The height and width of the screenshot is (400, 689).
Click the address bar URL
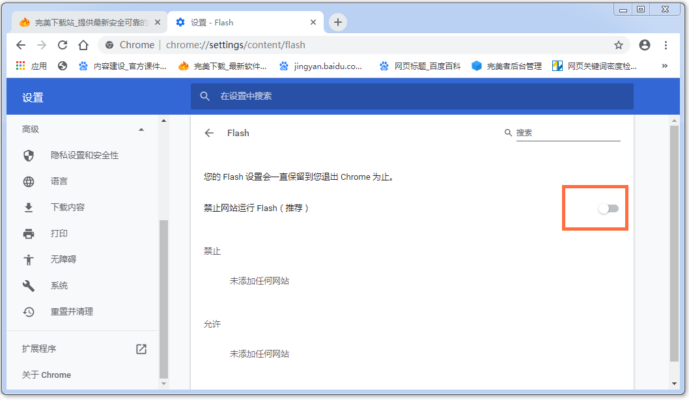point(236,45)
